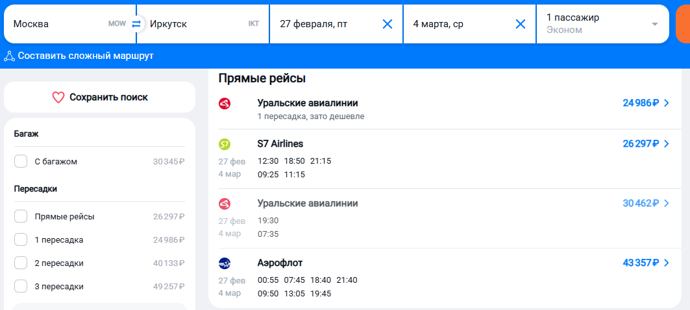
Task: Select Уральские авиалинии return time 07:35
Action: (x=268, y=234)
